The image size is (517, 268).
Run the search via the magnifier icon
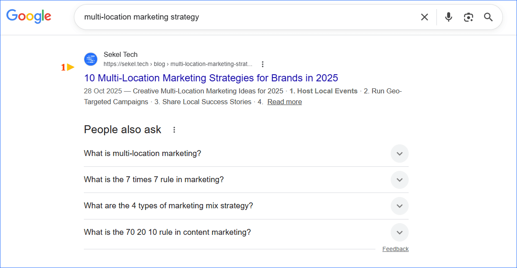click(488, 17)
